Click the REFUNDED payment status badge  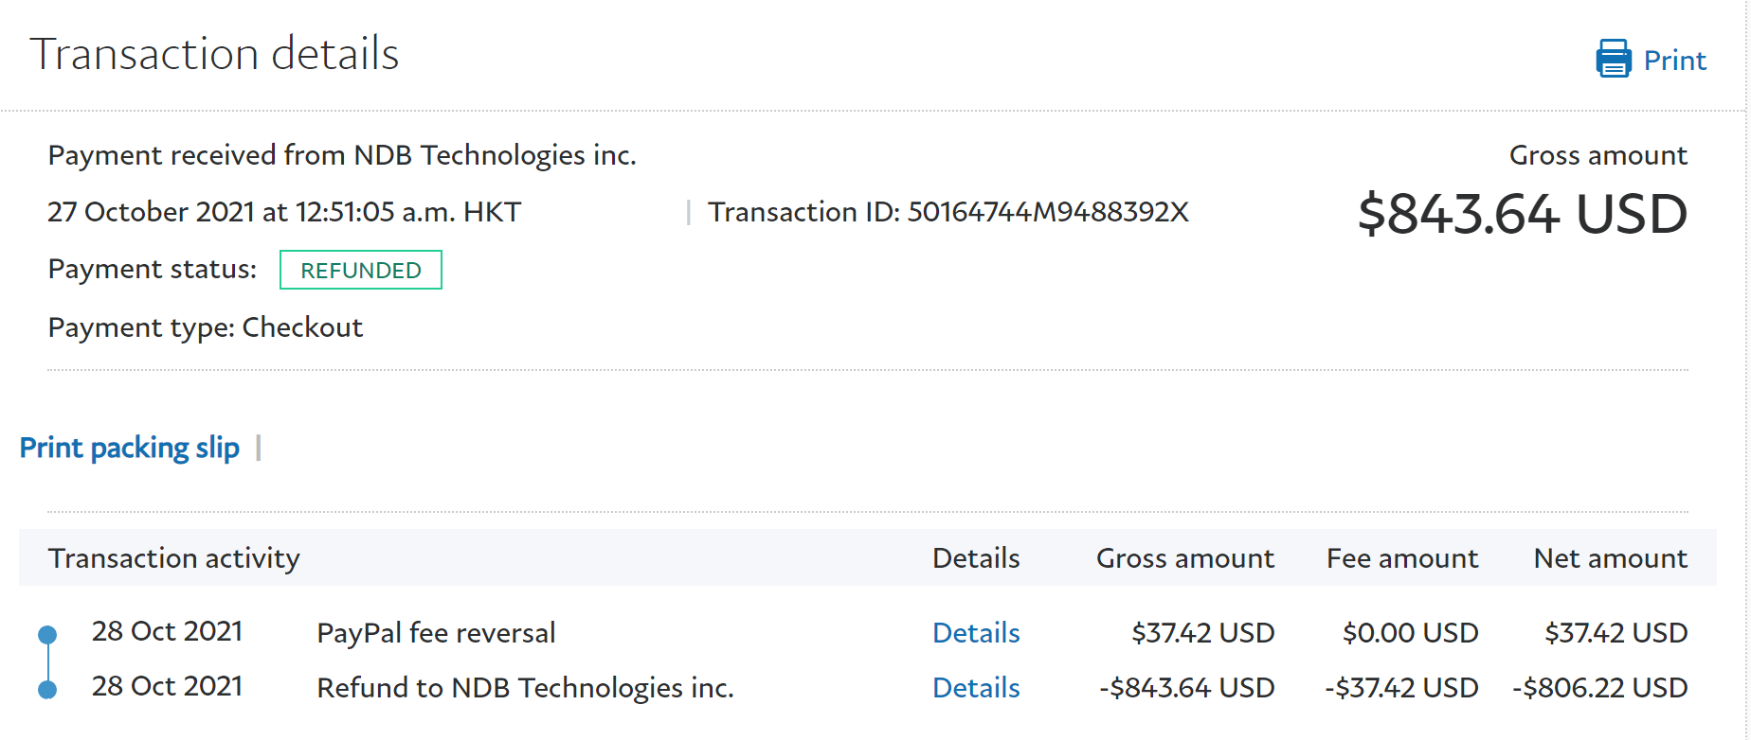point(360,271)
